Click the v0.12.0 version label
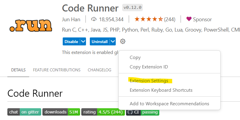The image size is (240, 120). [x=133, y=7]
